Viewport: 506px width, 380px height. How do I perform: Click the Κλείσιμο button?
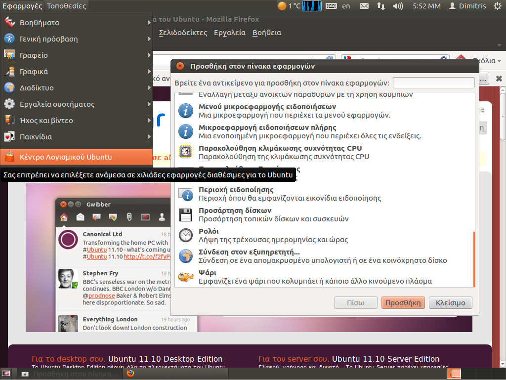(x=451, y=303)
